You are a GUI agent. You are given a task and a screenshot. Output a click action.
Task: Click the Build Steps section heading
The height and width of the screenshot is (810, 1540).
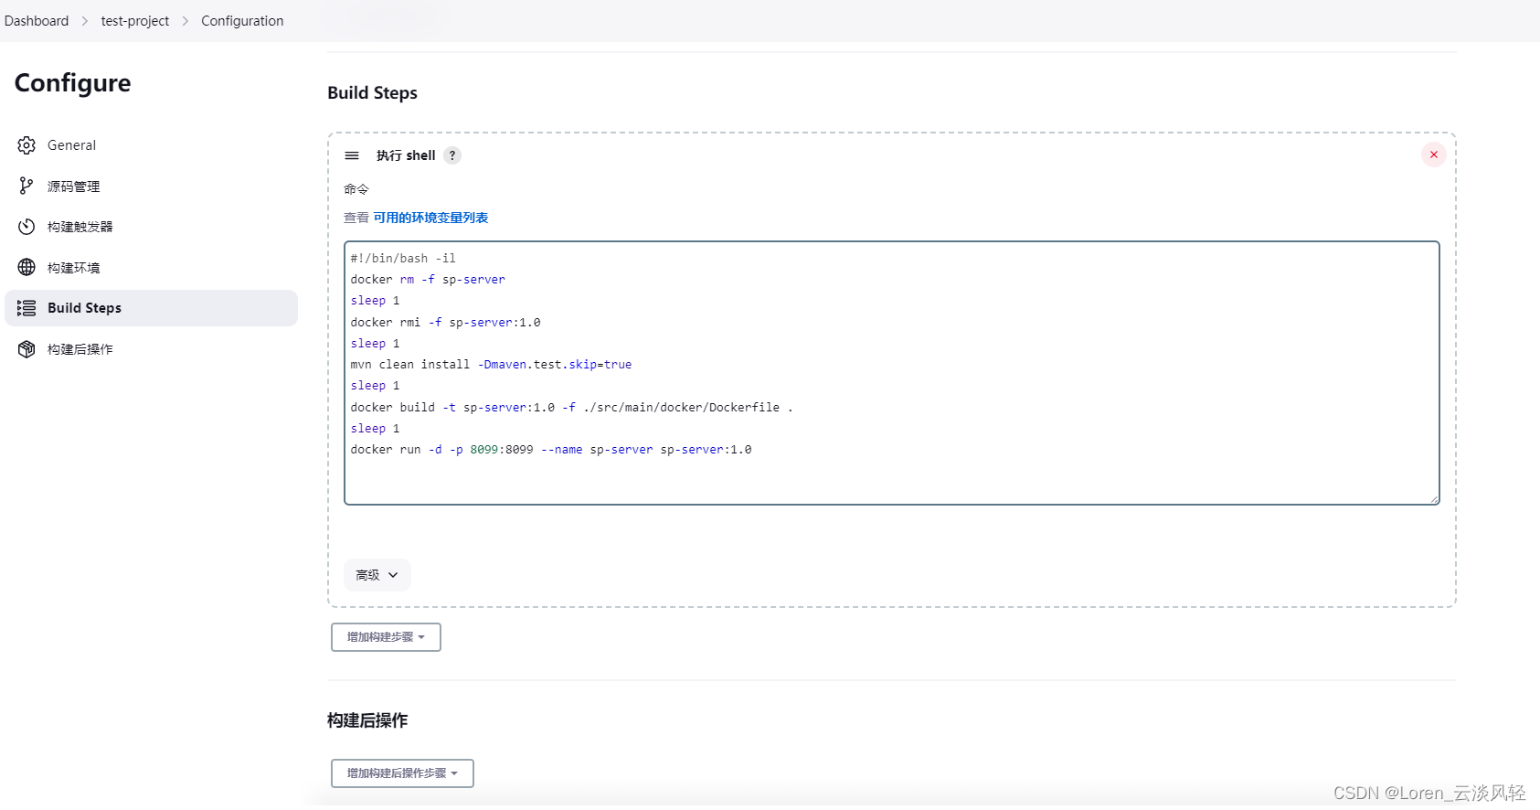click(372, 93)
